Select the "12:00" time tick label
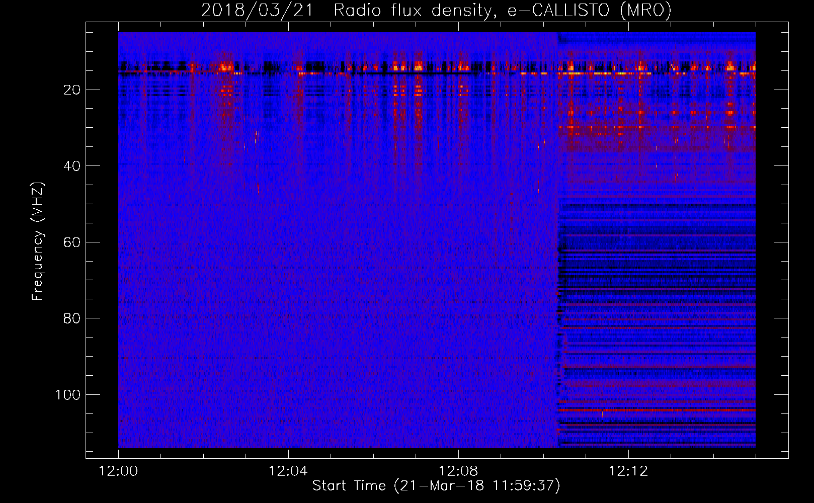Viewport: 814px width, 503px height. 118,471
